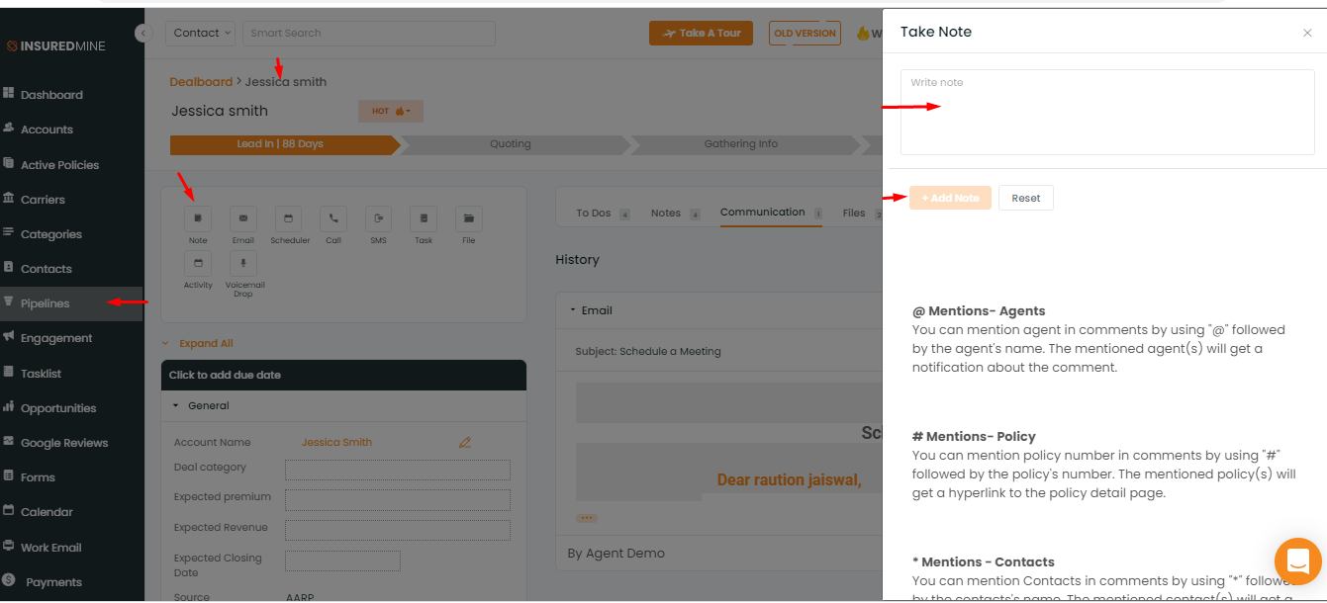Screen dimensions: 1327x603
Task: Collapse the sidebar with the chevron button
Action: click(x=144, y=33)
